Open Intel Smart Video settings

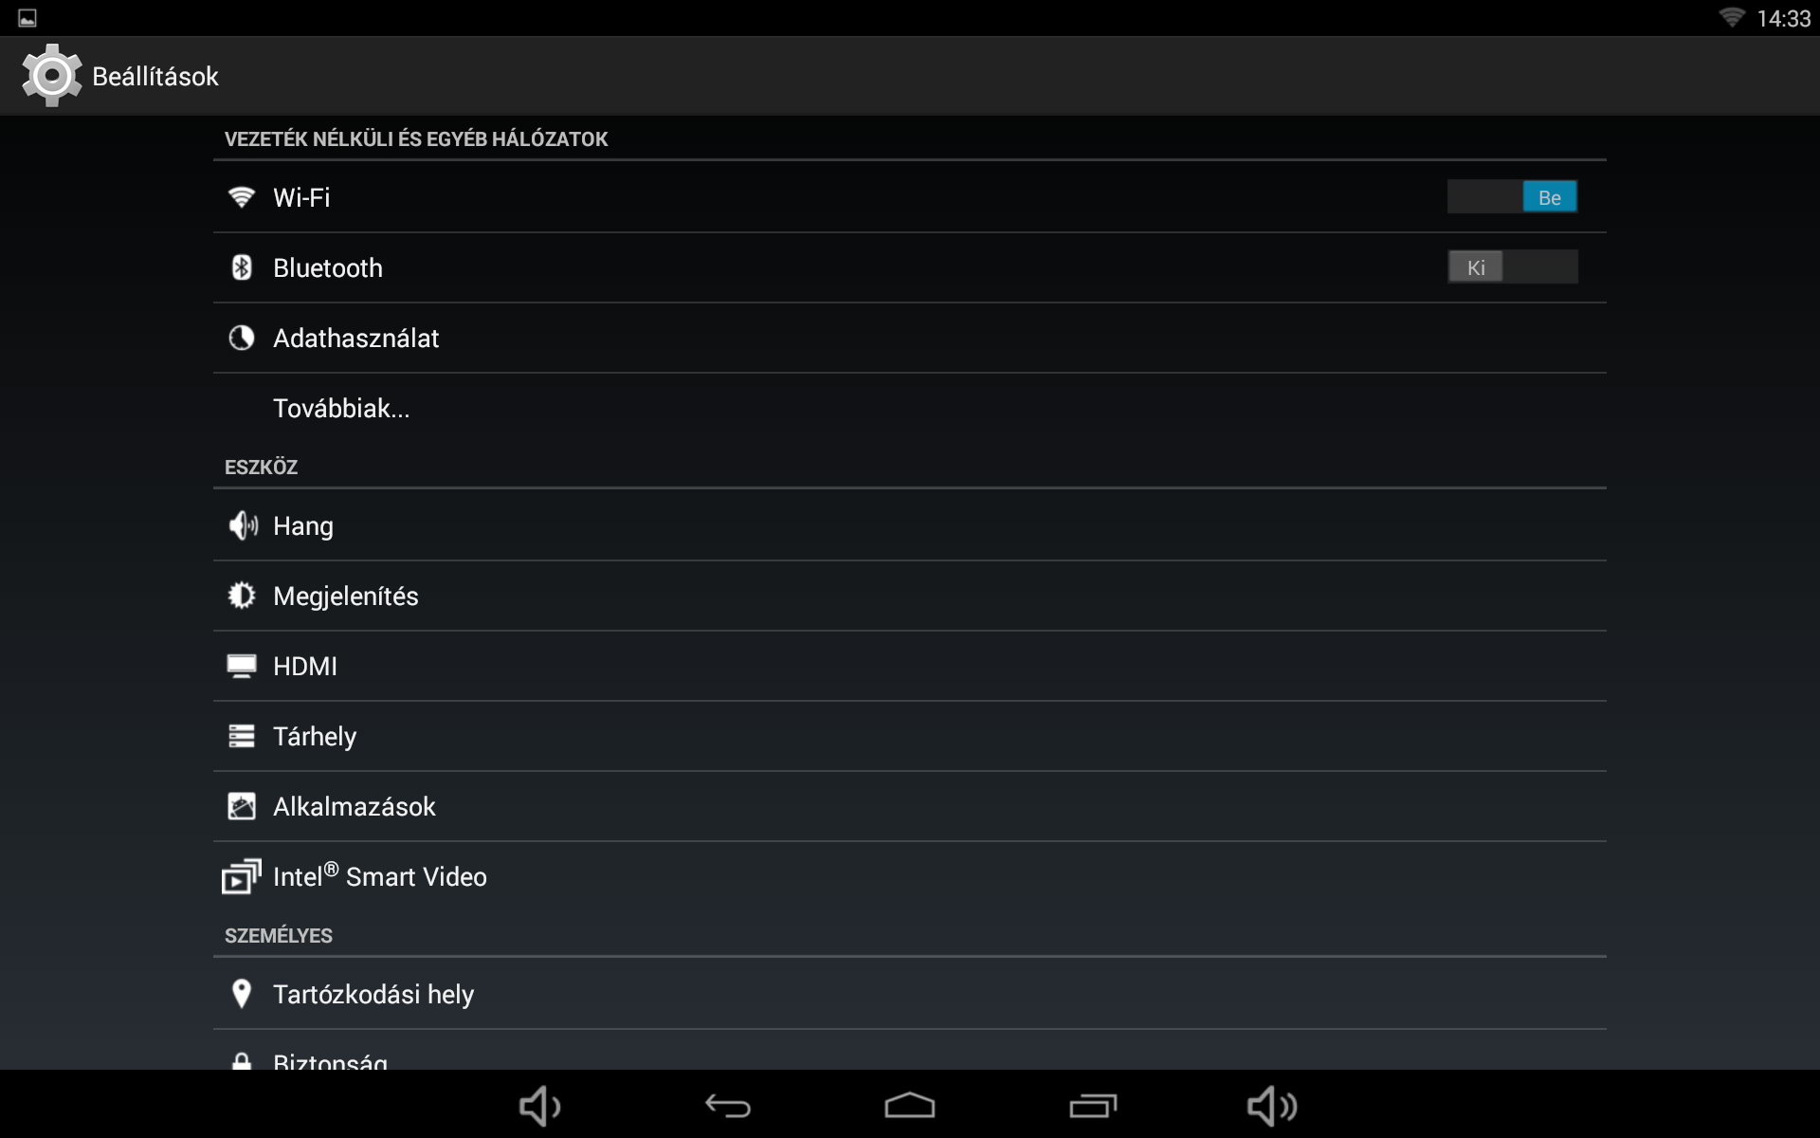click(x=910, y=876)
